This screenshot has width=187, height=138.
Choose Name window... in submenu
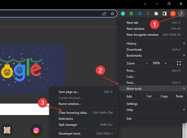click(x=84, y=104)
